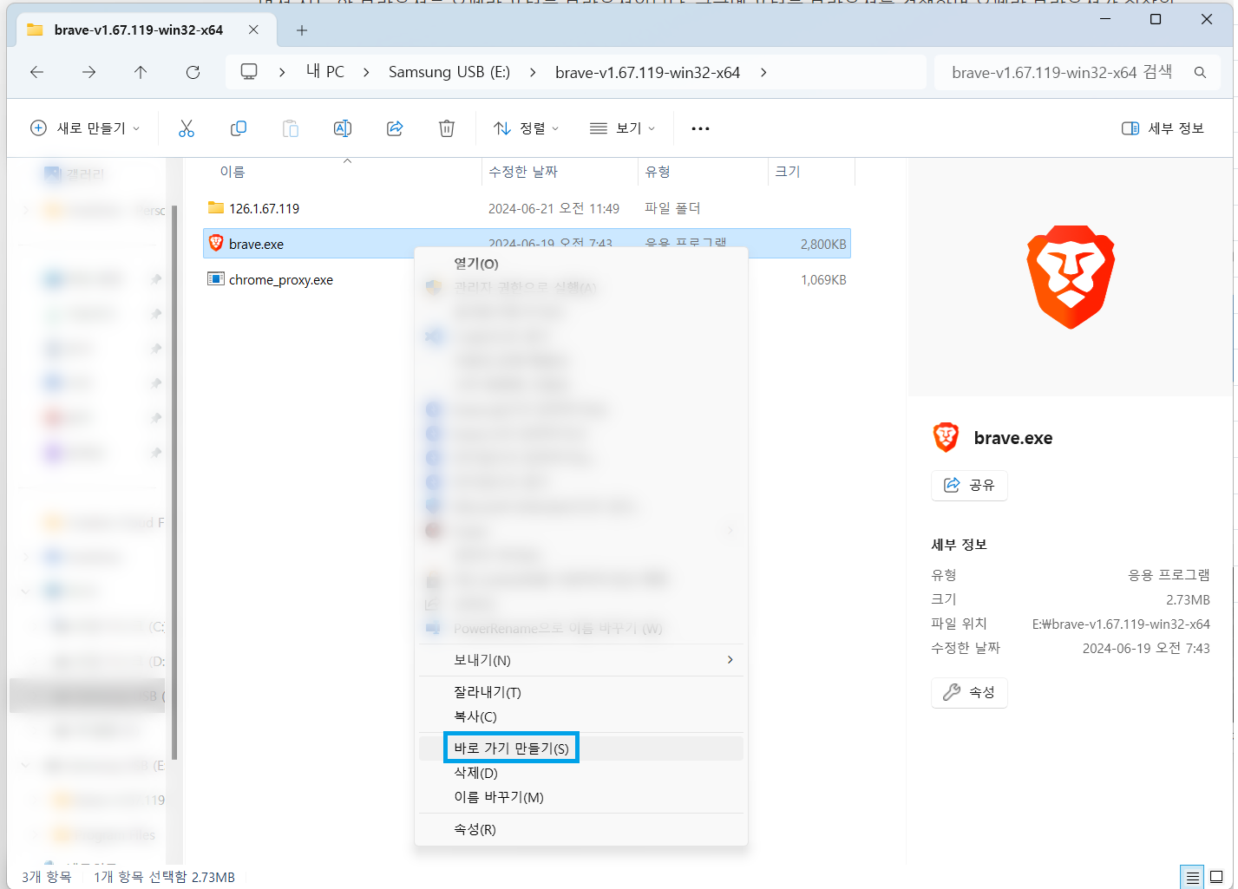The width and height of the screenshot is (1238, 889).
Task: Choose 이름 바꾸기(M) in context menu
Action: (581, 797)
